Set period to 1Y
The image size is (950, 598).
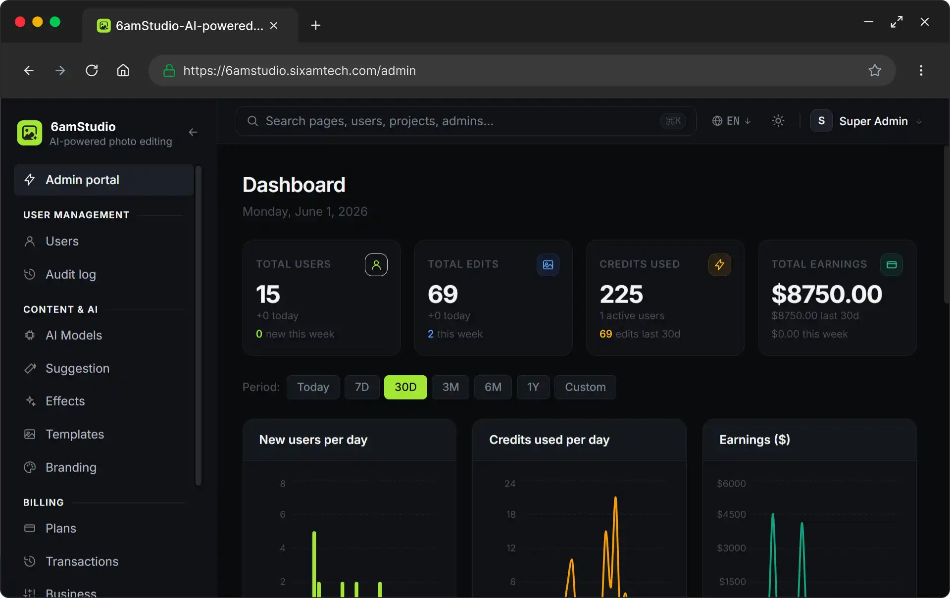(x=533, y=387)
